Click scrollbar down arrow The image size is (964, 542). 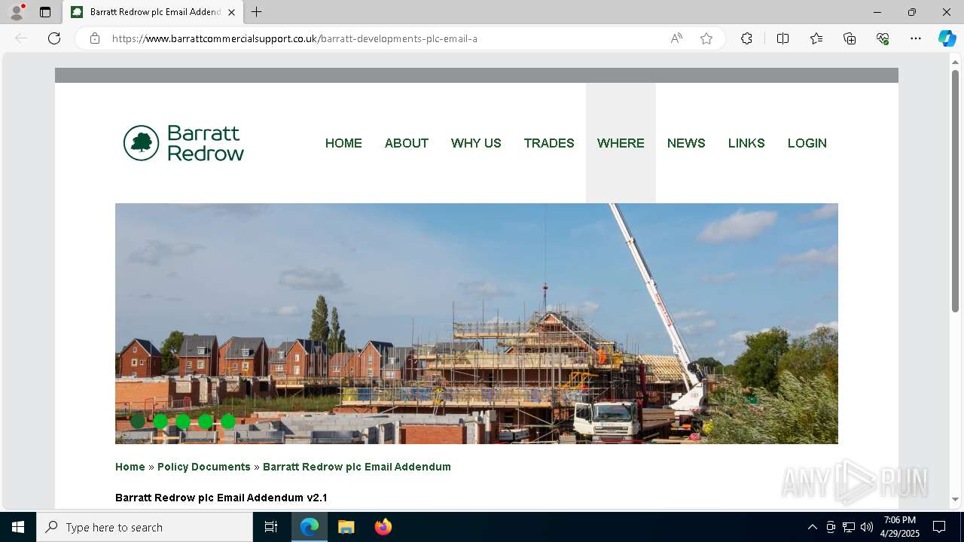point(955,499)
